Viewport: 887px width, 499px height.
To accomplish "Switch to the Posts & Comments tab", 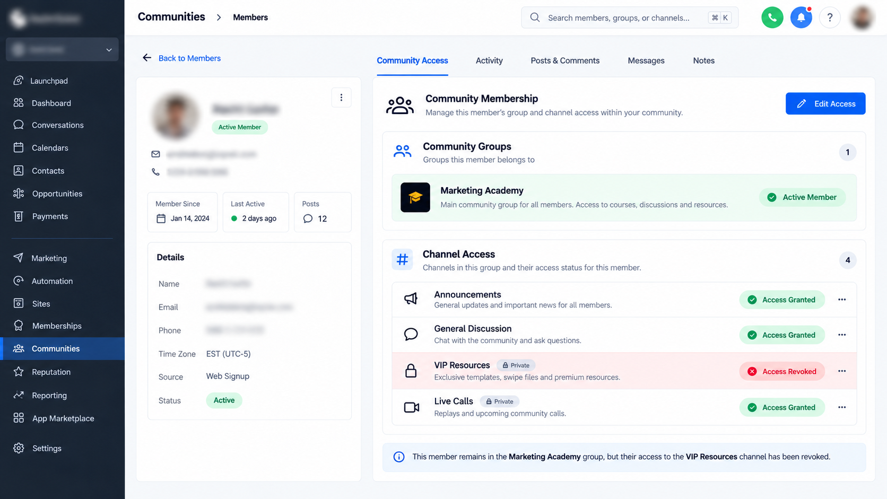I will click(x=565, y=60).
